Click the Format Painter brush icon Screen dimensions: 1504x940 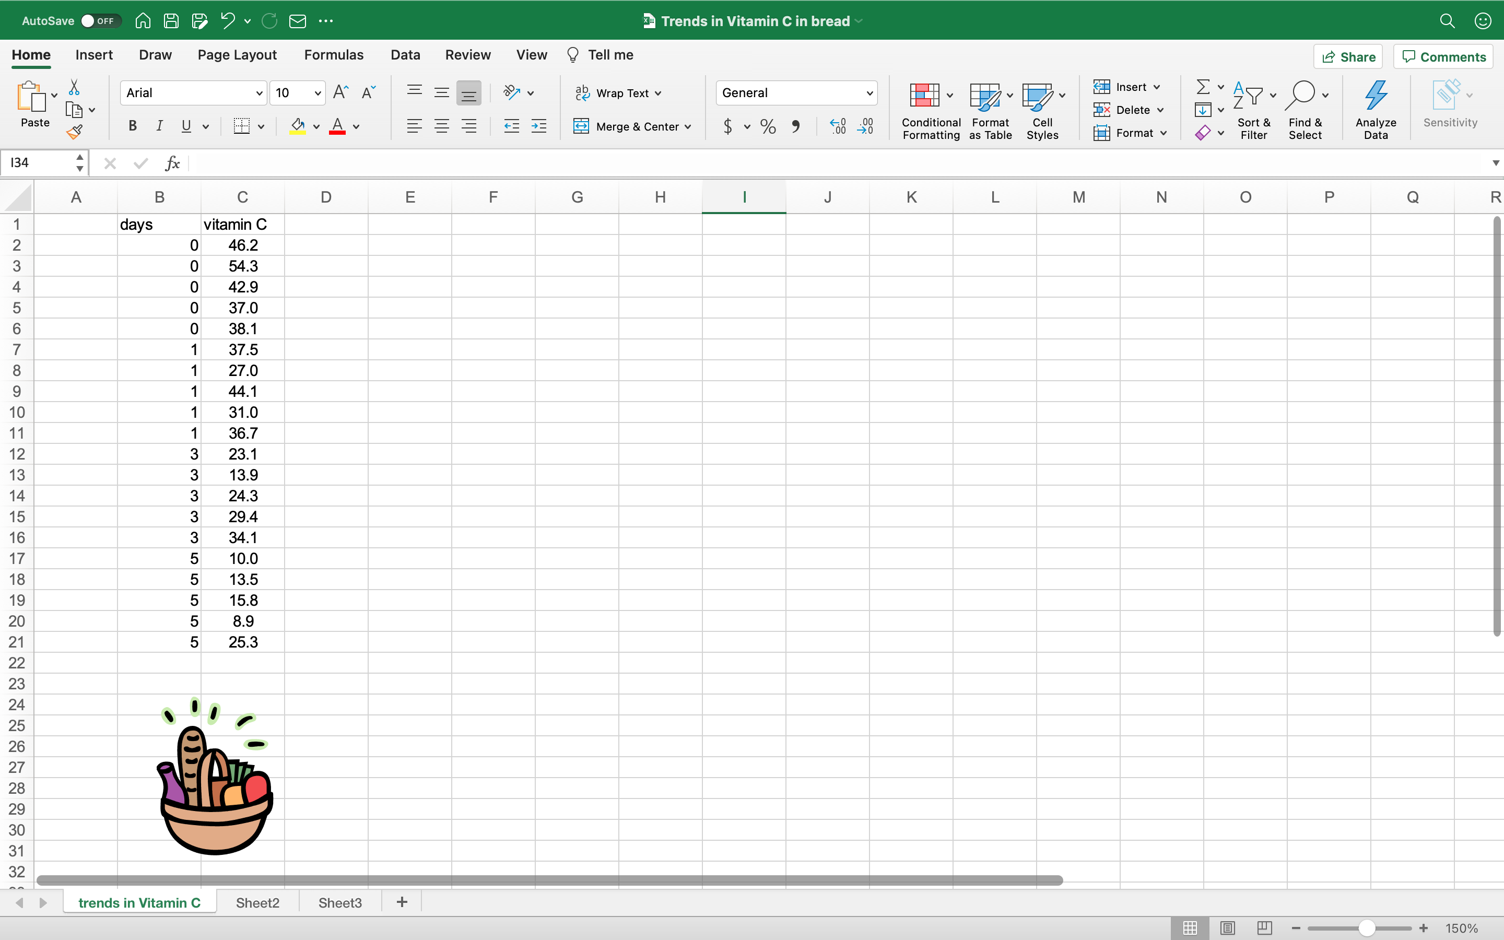point(75,131)
